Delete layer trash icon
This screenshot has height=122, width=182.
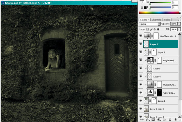coord(175,120)
